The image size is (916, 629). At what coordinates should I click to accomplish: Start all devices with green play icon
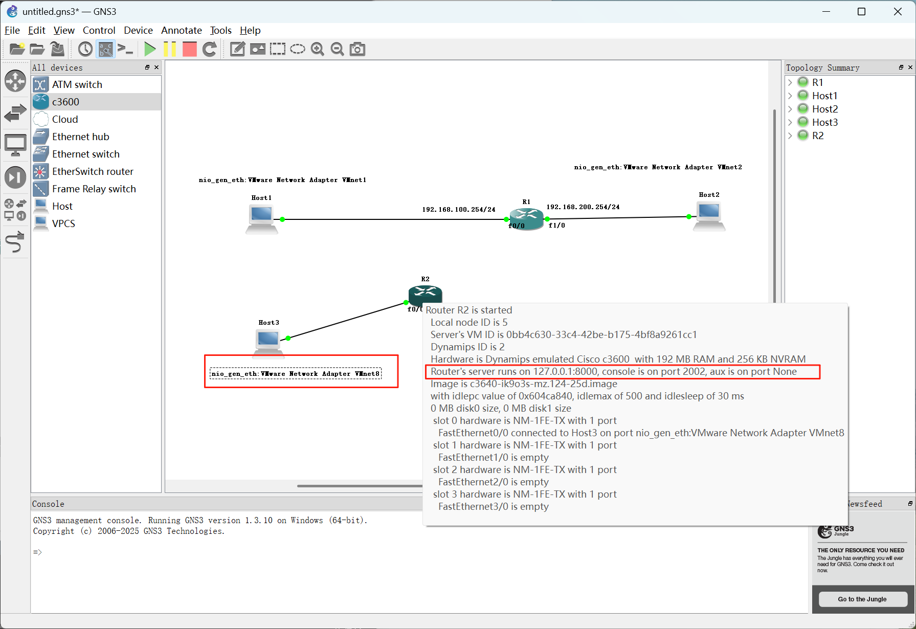pos(150,49)
